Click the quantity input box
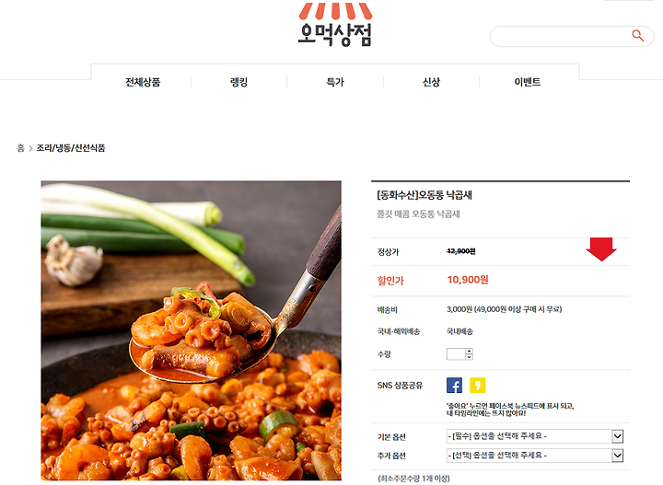Screen dimensions: 663x485 coord(456,354)
